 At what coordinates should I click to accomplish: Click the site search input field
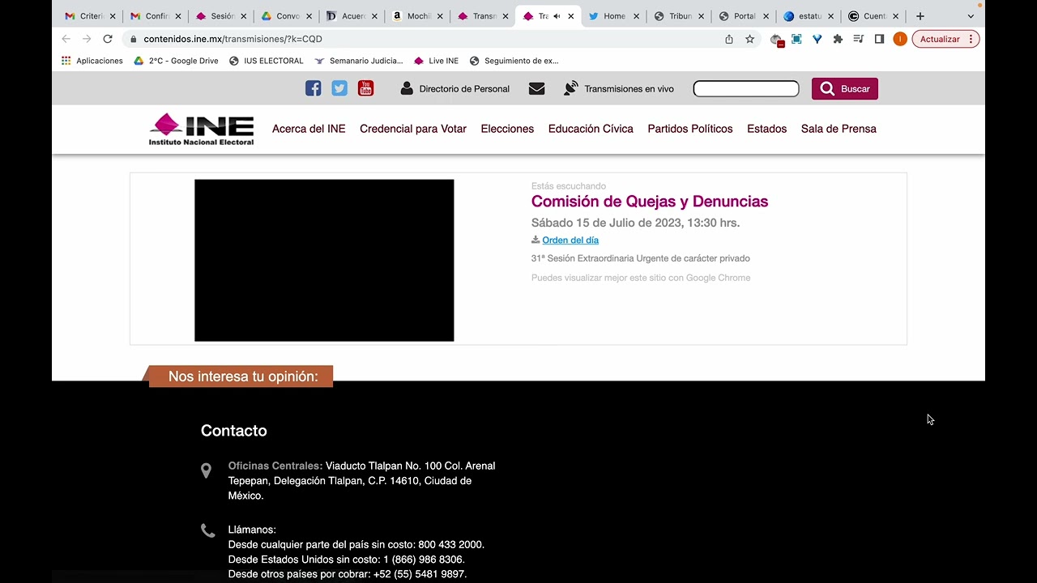coord(746,89)
